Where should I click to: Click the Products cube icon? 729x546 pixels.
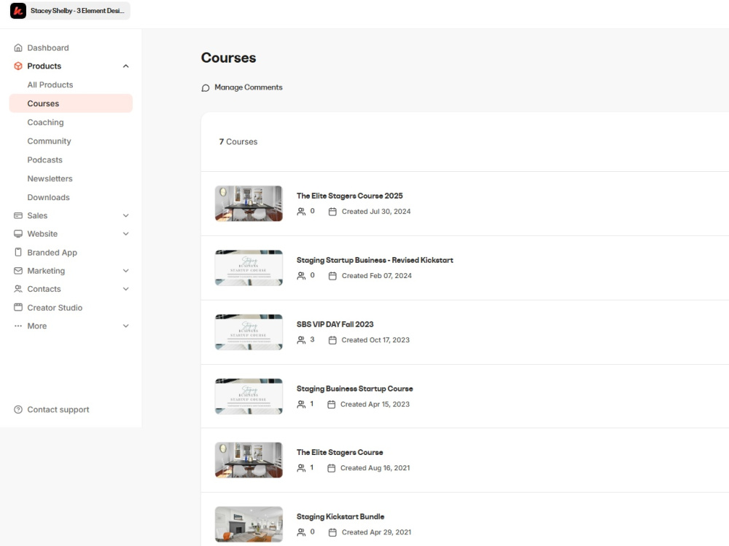[18, 66]
